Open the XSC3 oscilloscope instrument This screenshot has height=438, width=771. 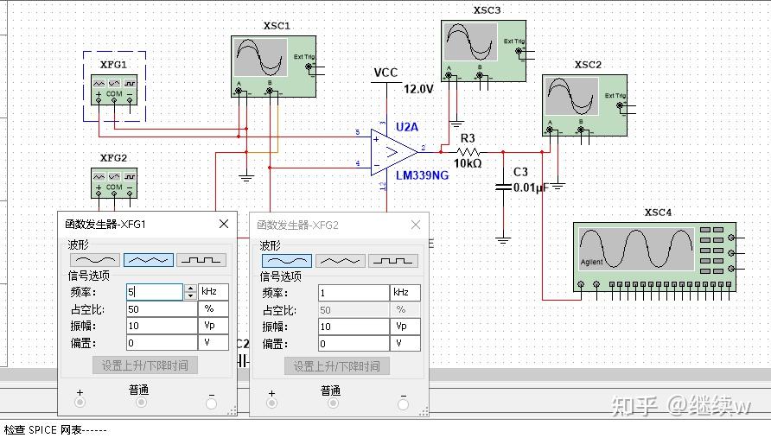pyautogui.click(x=483, y=51)
